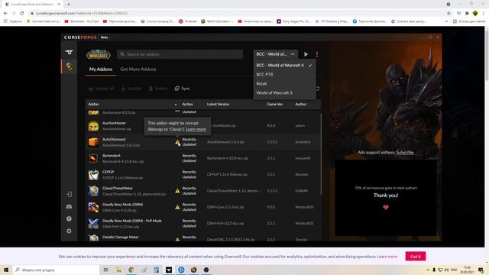The image size is (489, 275).
Task: Click the Windows taskbar search box
Action: click(x=56, y=270)
